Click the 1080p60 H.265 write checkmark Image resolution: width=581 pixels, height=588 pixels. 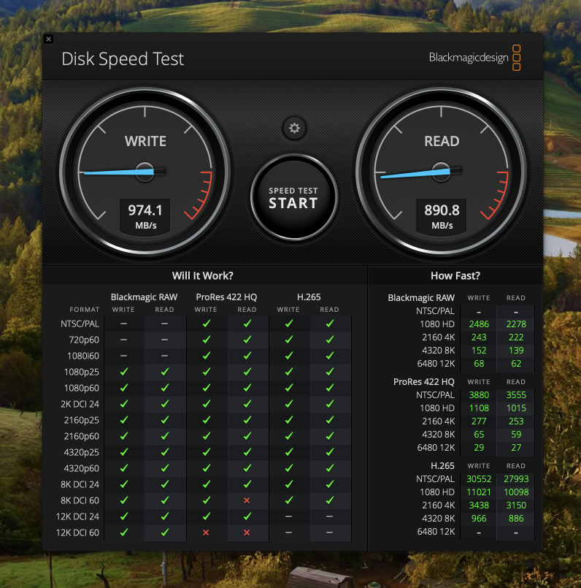point(288,388)
